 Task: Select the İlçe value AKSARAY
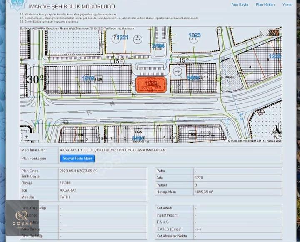(68, 190)
